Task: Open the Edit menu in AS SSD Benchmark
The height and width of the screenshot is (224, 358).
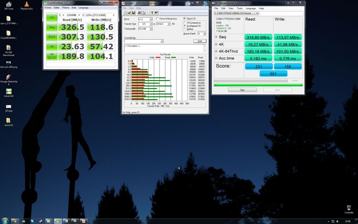Action: (x=223, y=8)
